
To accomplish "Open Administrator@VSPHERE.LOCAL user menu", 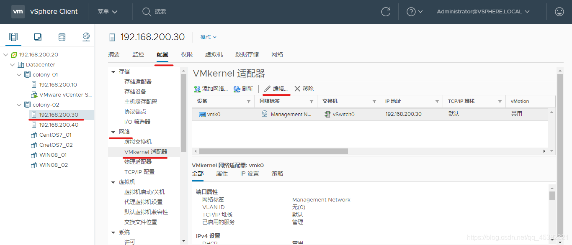I will coord(483,12).
